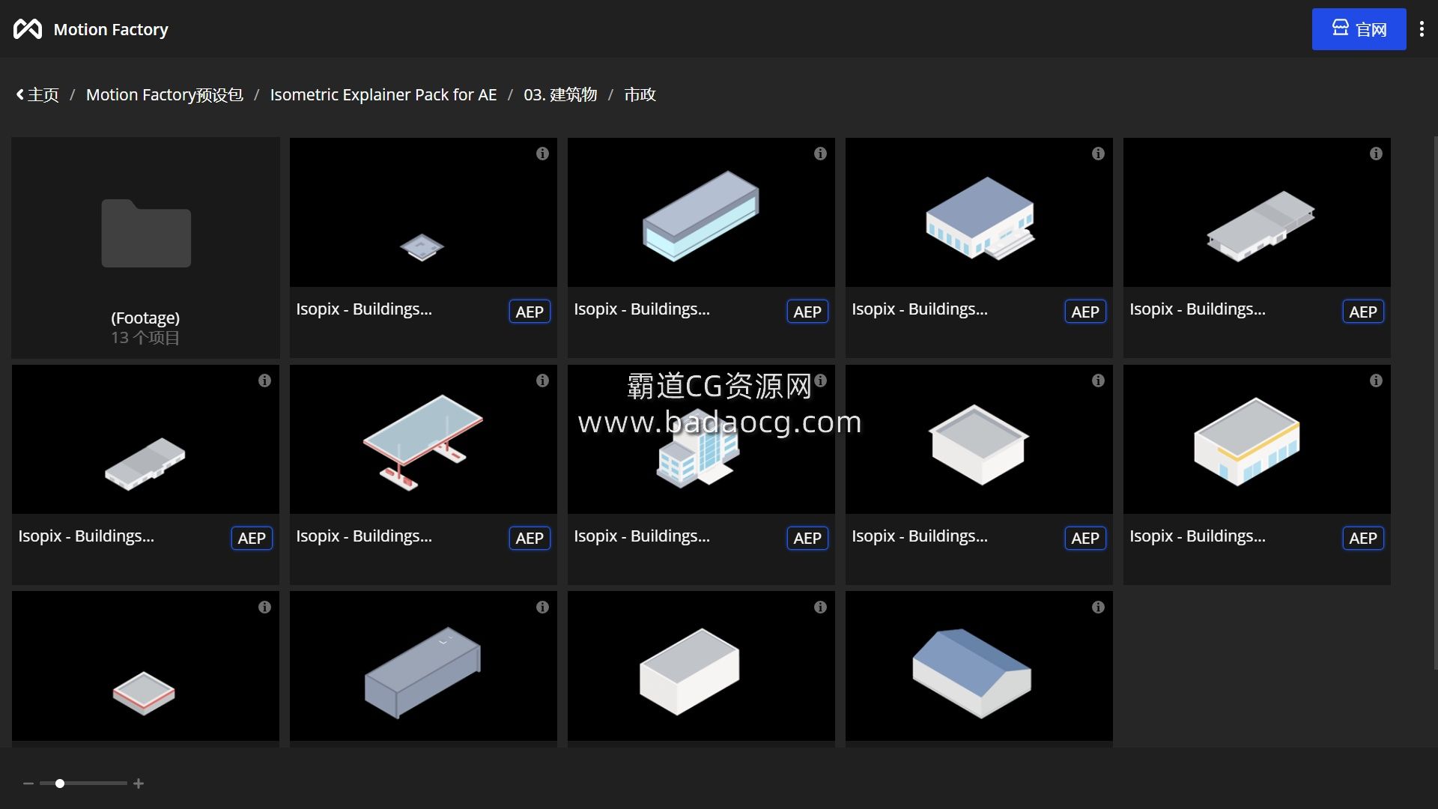This screenshot has width=1438, height=809.
Task: Open Motion Factory预设包 breadcrumb
Action: tap(165, 95)
